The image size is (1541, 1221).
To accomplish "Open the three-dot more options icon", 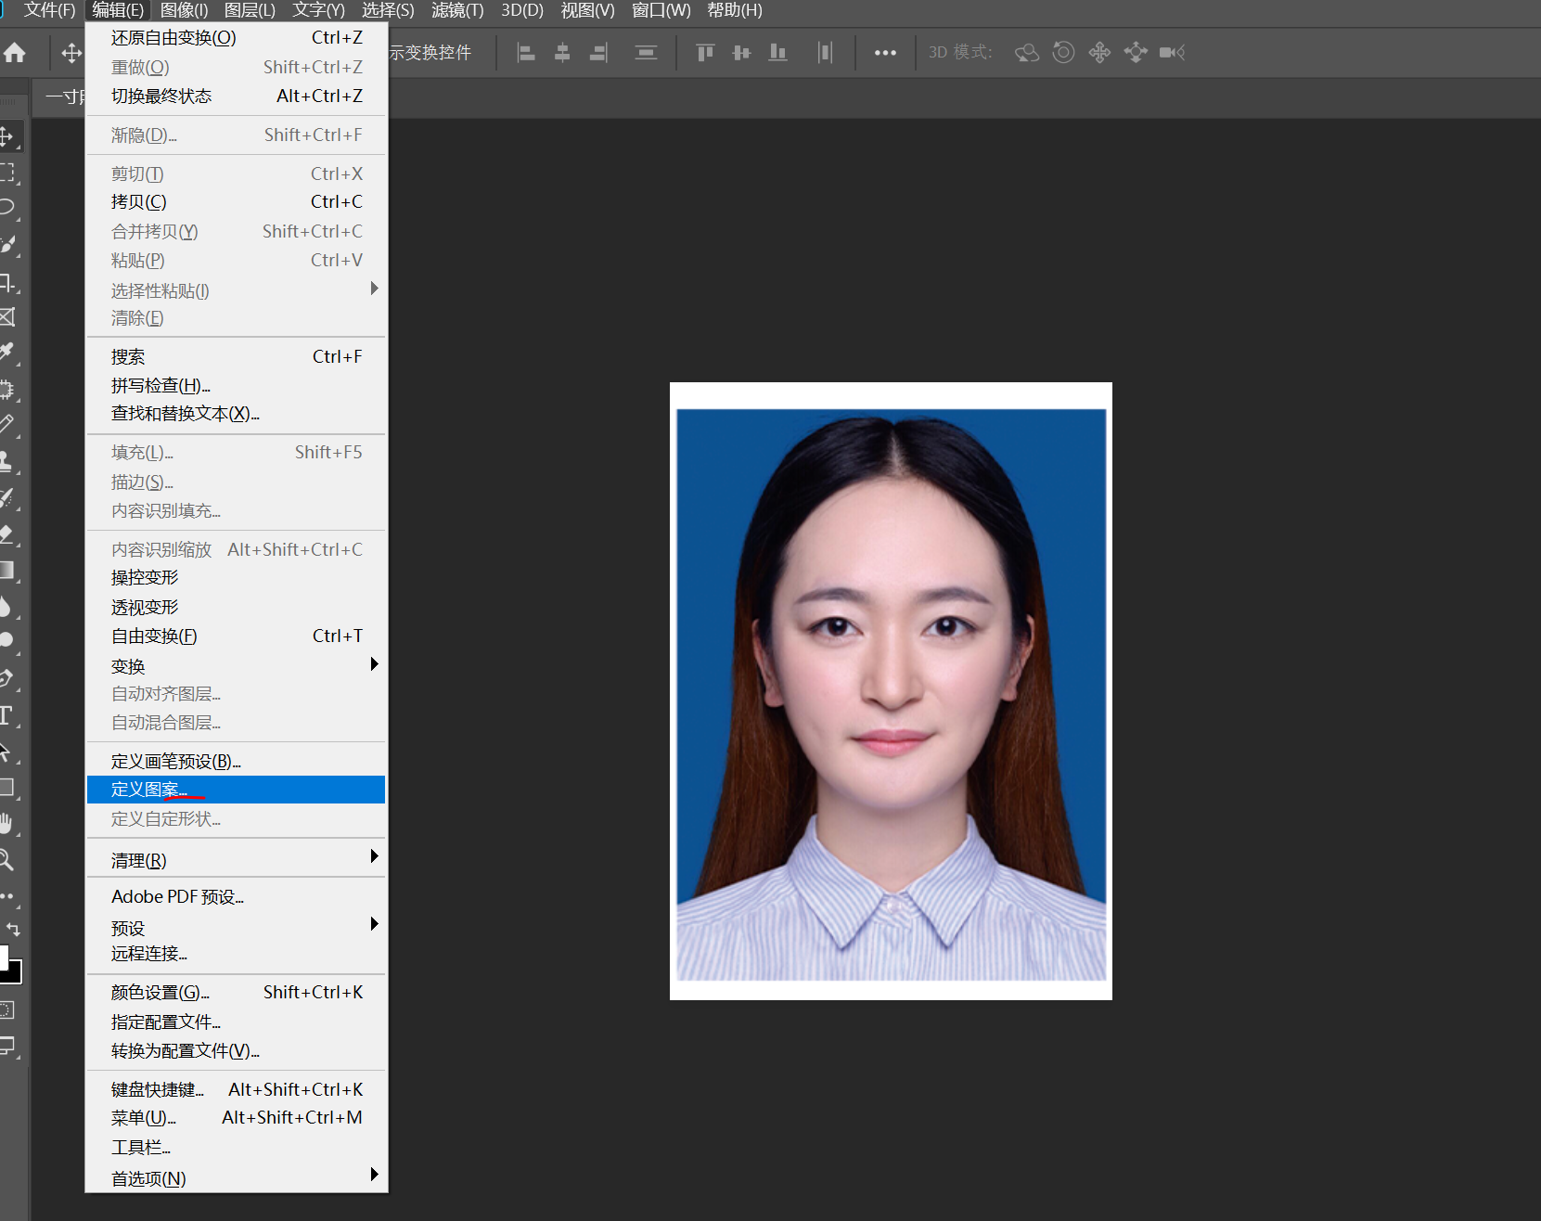I will 885,53.
